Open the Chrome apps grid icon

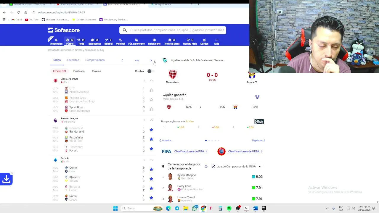tap(4, 20)
